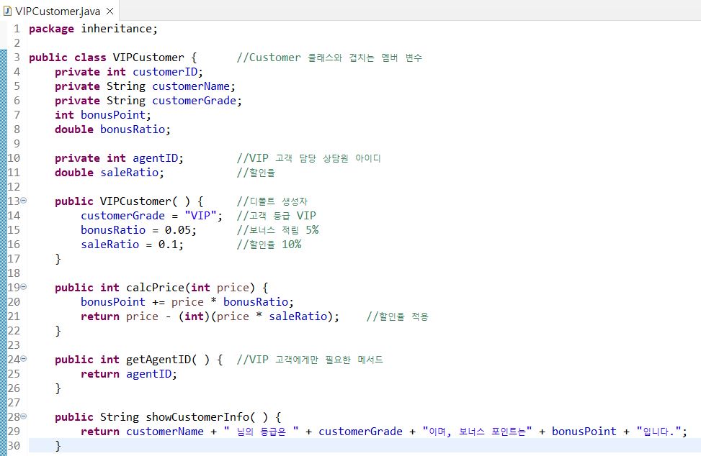Click the 'getAgentID' method name on line 24

tap(158, 360)
